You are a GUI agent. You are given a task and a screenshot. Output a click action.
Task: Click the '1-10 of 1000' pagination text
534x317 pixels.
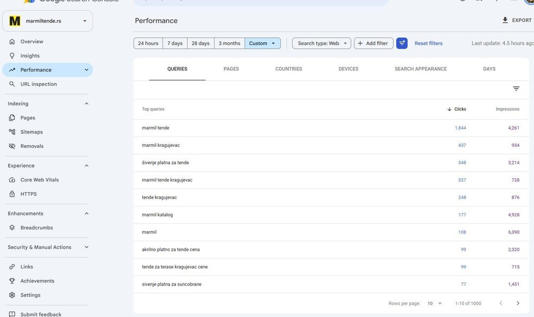click(x=468, y=303)
